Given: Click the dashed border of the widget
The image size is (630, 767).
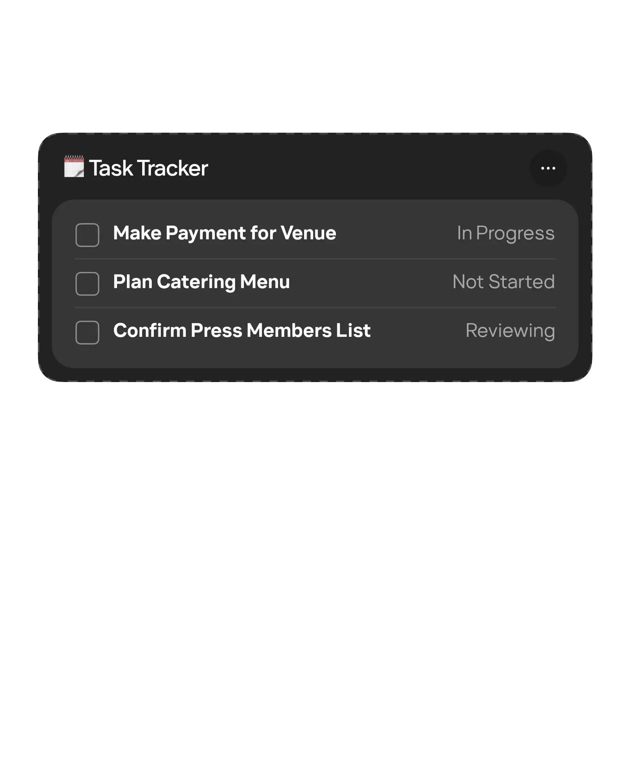Looking at the screenshot, I should pyautogui.click(x=315, y=133).
